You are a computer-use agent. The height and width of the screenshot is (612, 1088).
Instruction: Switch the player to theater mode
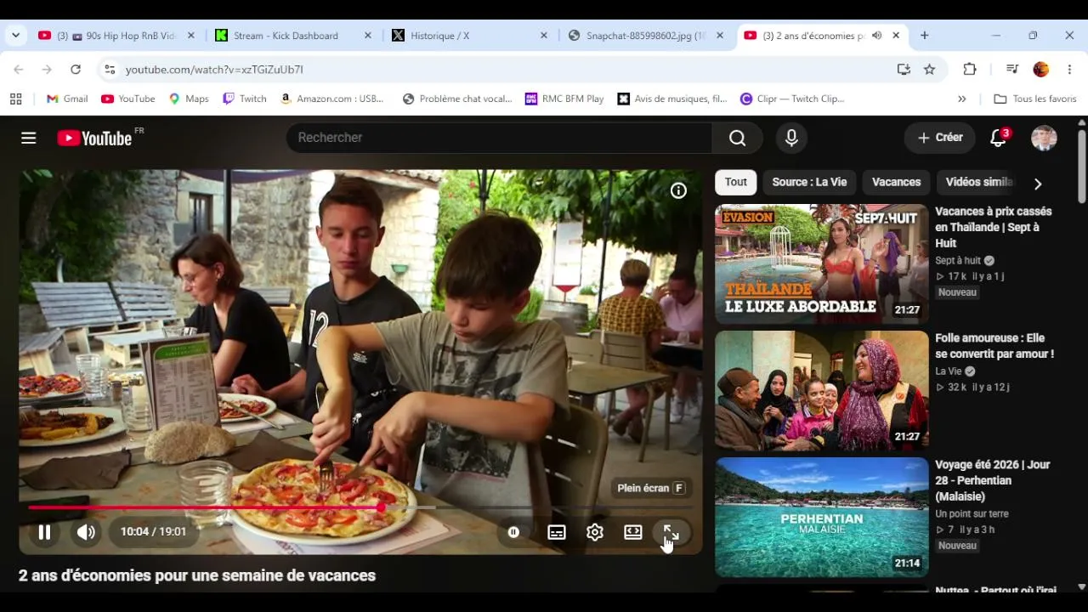(x=633, y=532)
